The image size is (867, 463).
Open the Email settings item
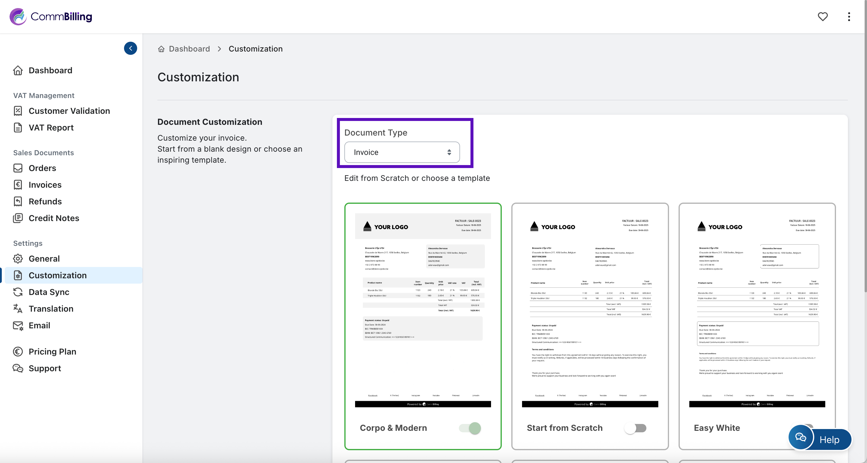39,325
